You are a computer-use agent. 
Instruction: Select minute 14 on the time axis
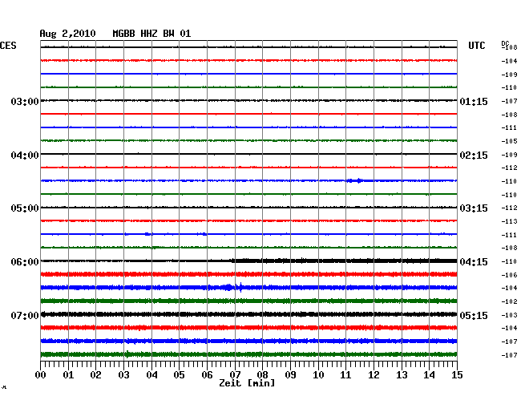[x=429, y=375]
